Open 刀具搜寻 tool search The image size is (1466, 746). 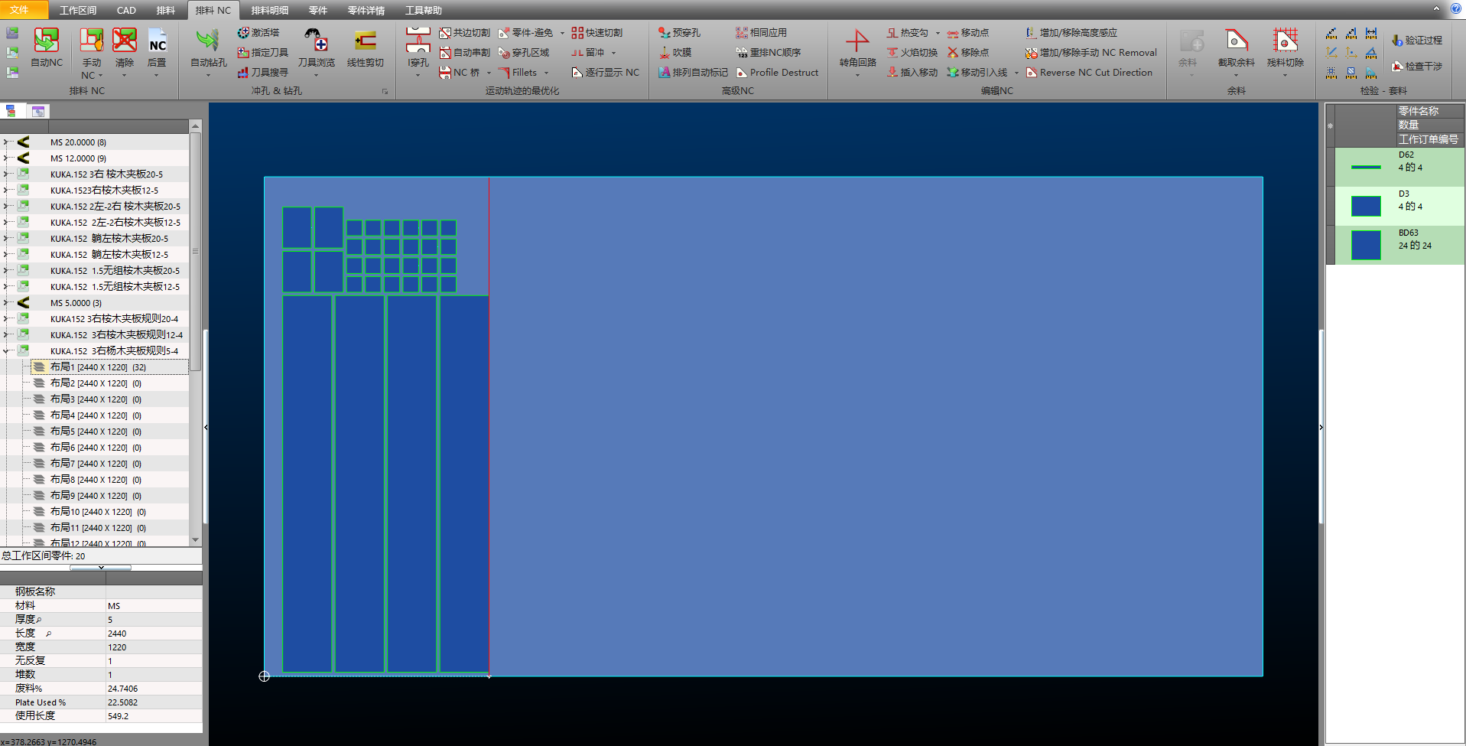(x=262, y=73)
